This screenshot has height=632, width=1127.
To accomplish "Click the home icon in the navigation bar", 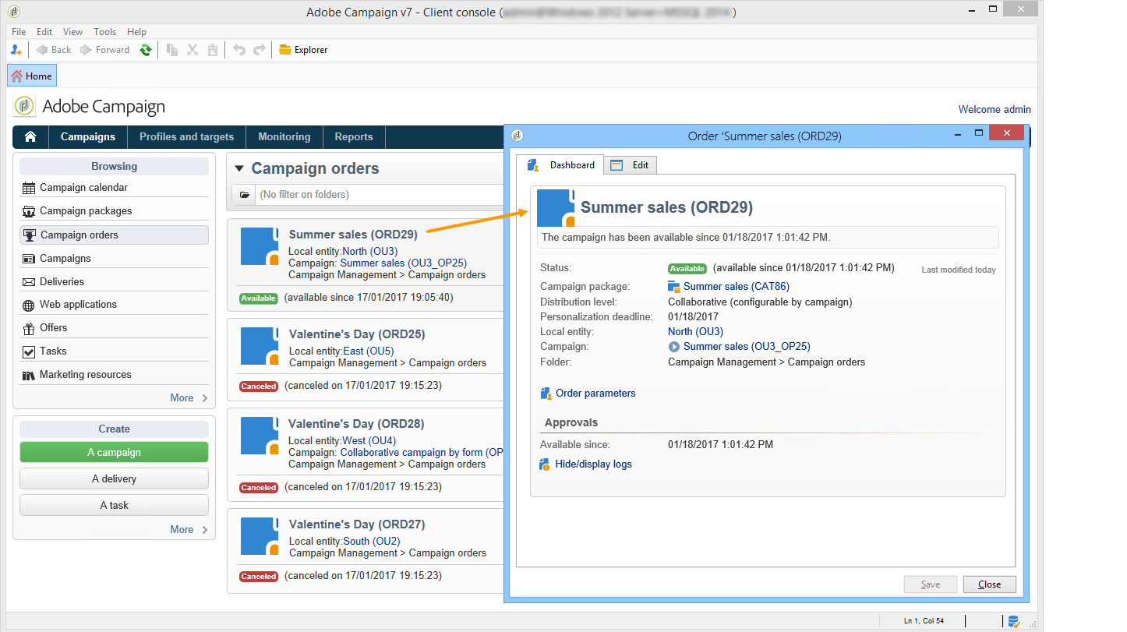I will click(x=30, y=136).
